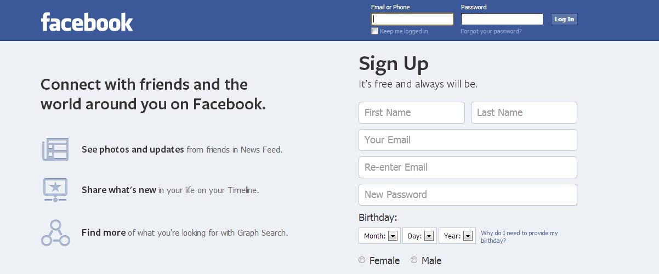
Task: Select the Male radio button
Action: 414,260
